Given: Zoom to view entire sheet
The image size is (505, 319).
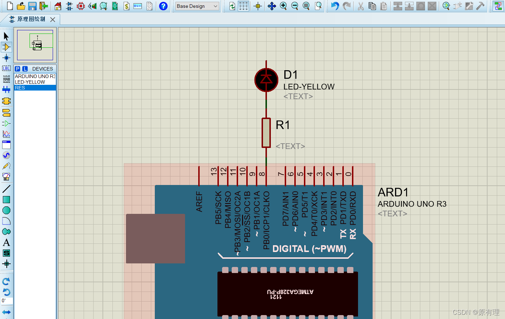Looking at the screenshot, I should click(306, 6).
